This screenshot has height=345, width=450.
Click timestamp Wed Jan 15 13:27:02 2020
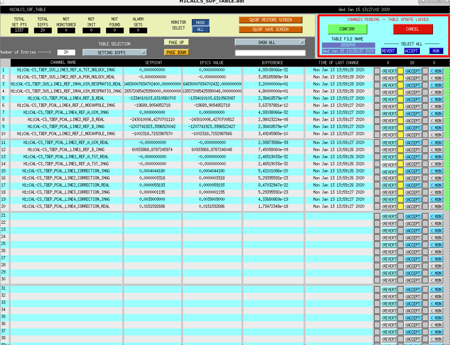(x=364, y=10)
